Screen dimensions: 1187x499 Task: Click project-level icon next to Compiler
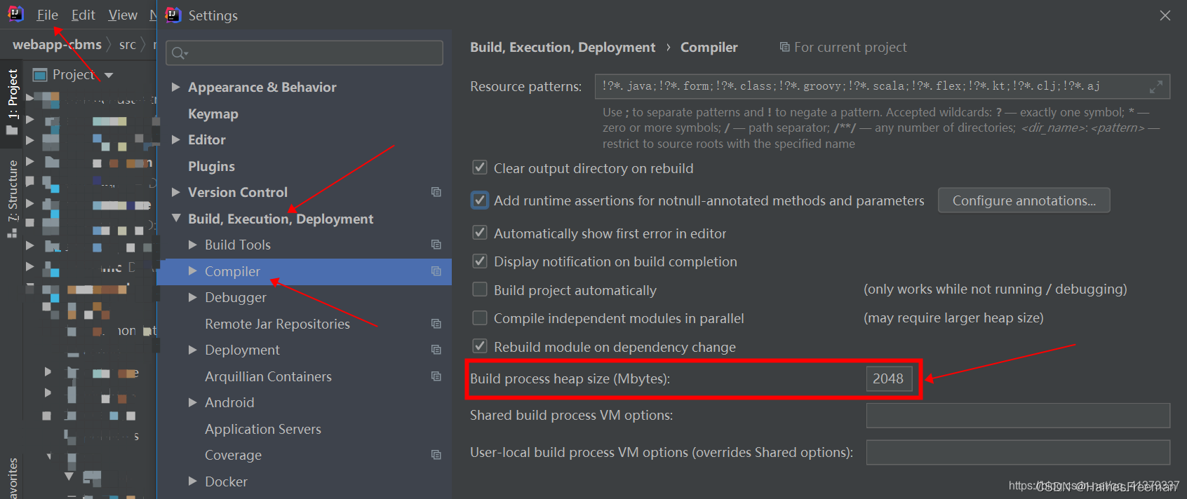point(436,271)
